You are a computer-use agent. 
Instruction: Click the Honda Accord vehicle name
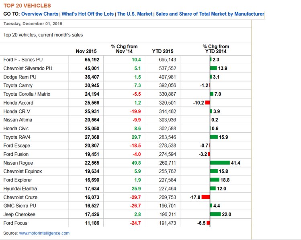click(18, 103)
